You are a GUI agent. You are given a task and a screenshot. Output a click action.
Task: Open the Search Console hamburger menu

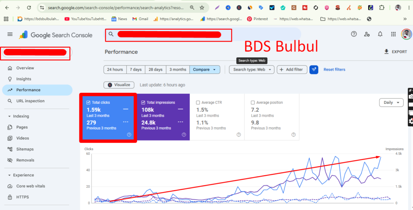[10, 34]
